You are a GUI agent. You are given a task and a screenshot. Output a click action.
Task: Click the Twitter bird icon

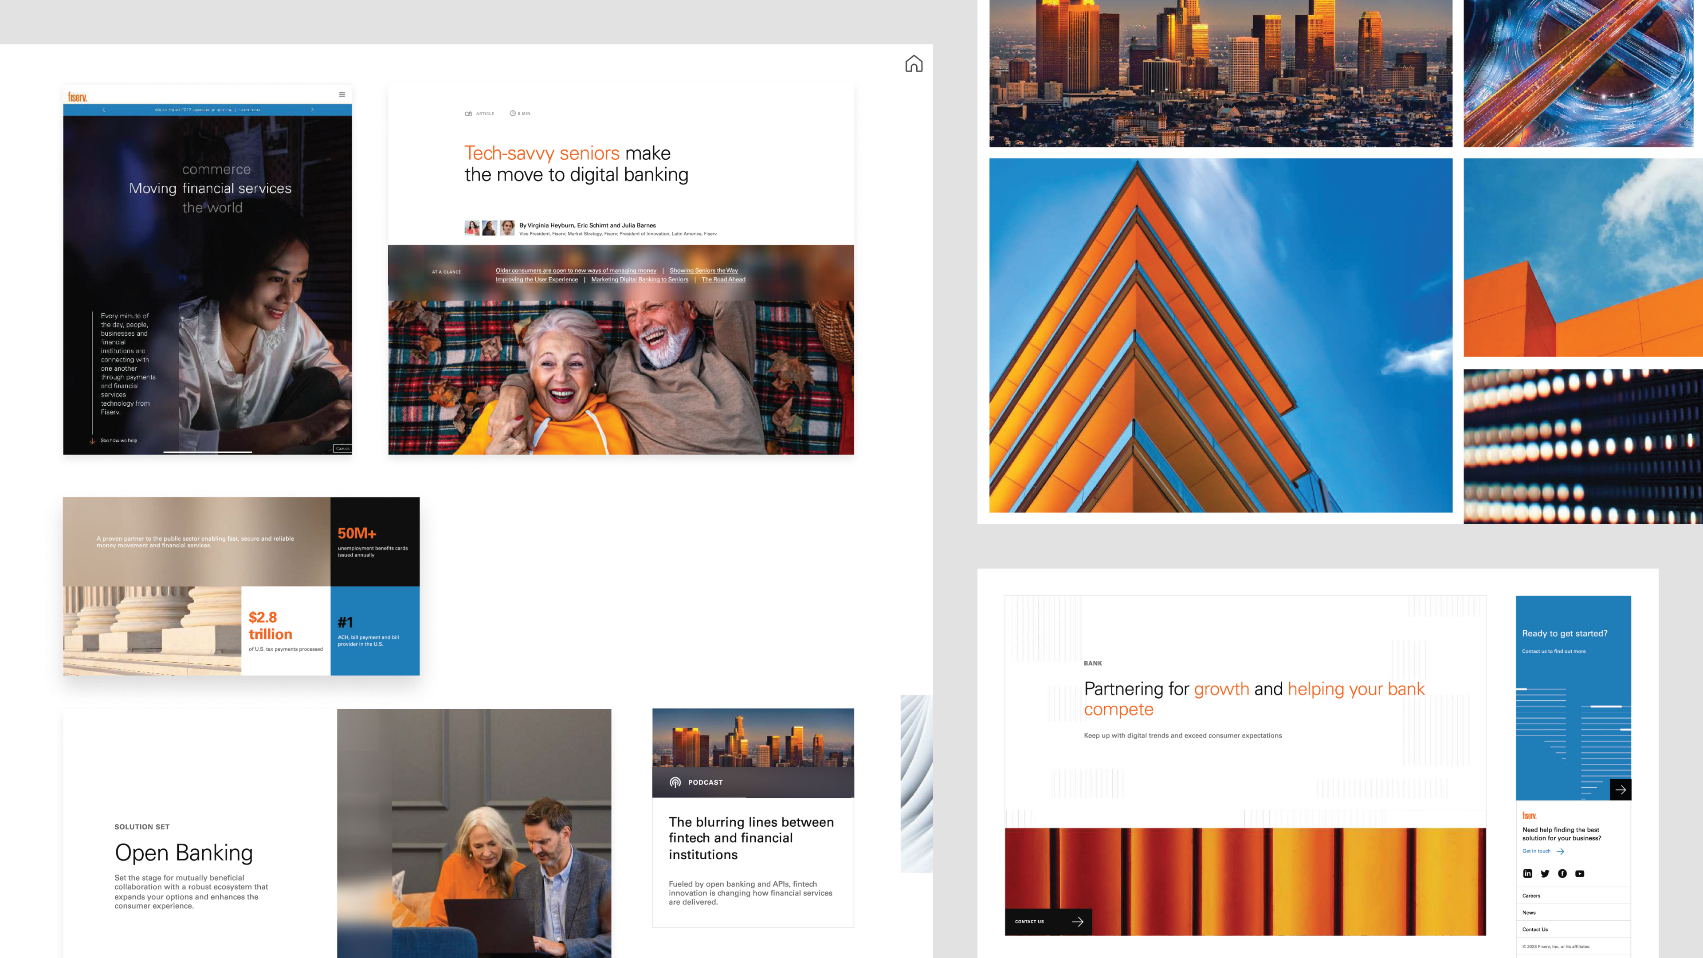click(x=1545, y=873)
